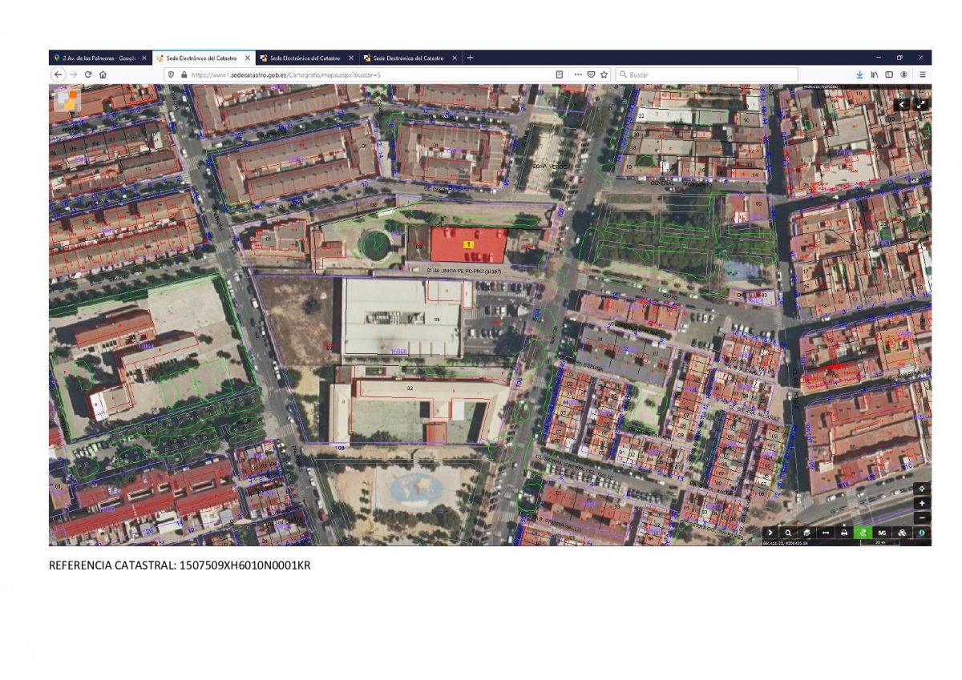The width and height of the screenshot is (962, 680).
Task: Center map using the locate target icon
Action: pos(922,489)
